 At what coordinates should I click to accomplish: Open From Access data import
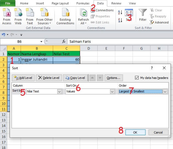(7, 16)
